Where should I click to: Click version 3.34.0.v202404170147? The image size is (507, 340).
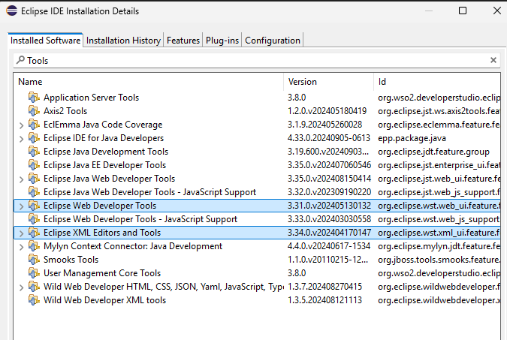point(329,233)
